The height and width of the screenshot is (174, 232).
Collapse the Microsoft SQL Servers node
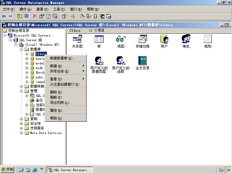click(5, 35)
